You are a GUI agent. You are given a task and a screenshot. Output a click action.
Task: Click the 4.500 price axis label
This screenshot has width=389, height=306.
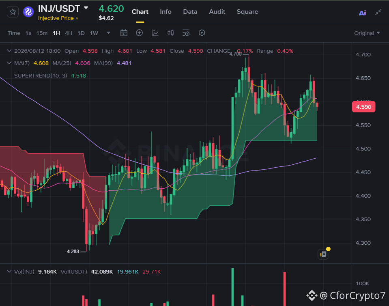tap(363, 149)
